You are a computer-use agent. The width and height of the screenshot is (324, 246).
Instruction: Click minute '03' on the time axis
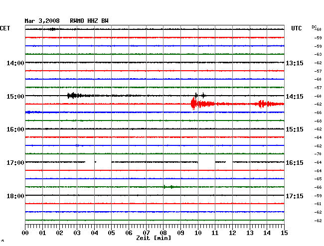click(77, 233)
